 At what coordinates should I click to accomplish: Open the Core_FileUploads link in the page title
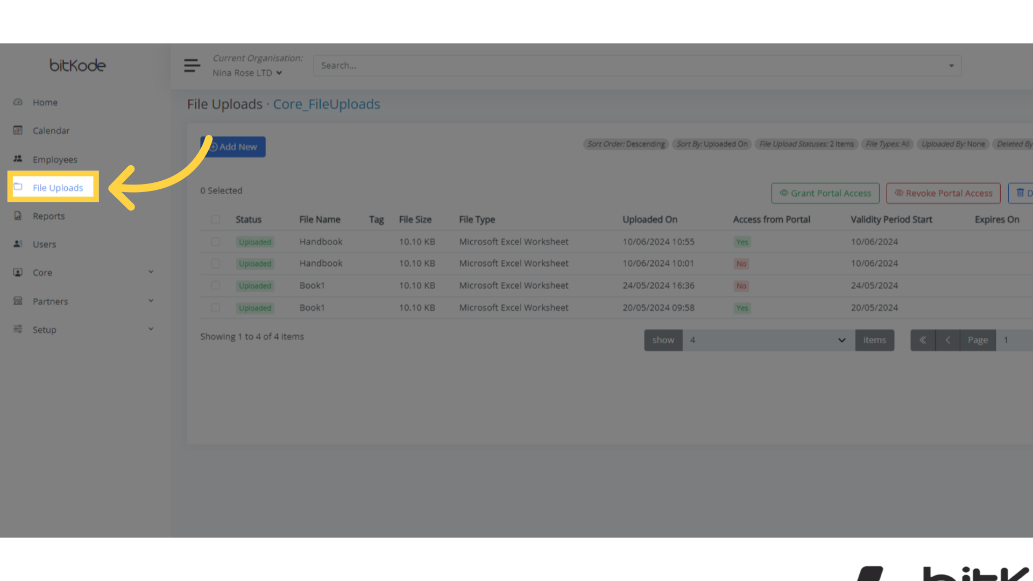point(326,104)
